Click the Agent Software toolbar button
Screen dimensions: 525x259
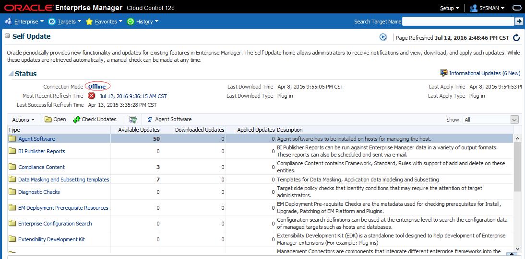click(170, 119)
